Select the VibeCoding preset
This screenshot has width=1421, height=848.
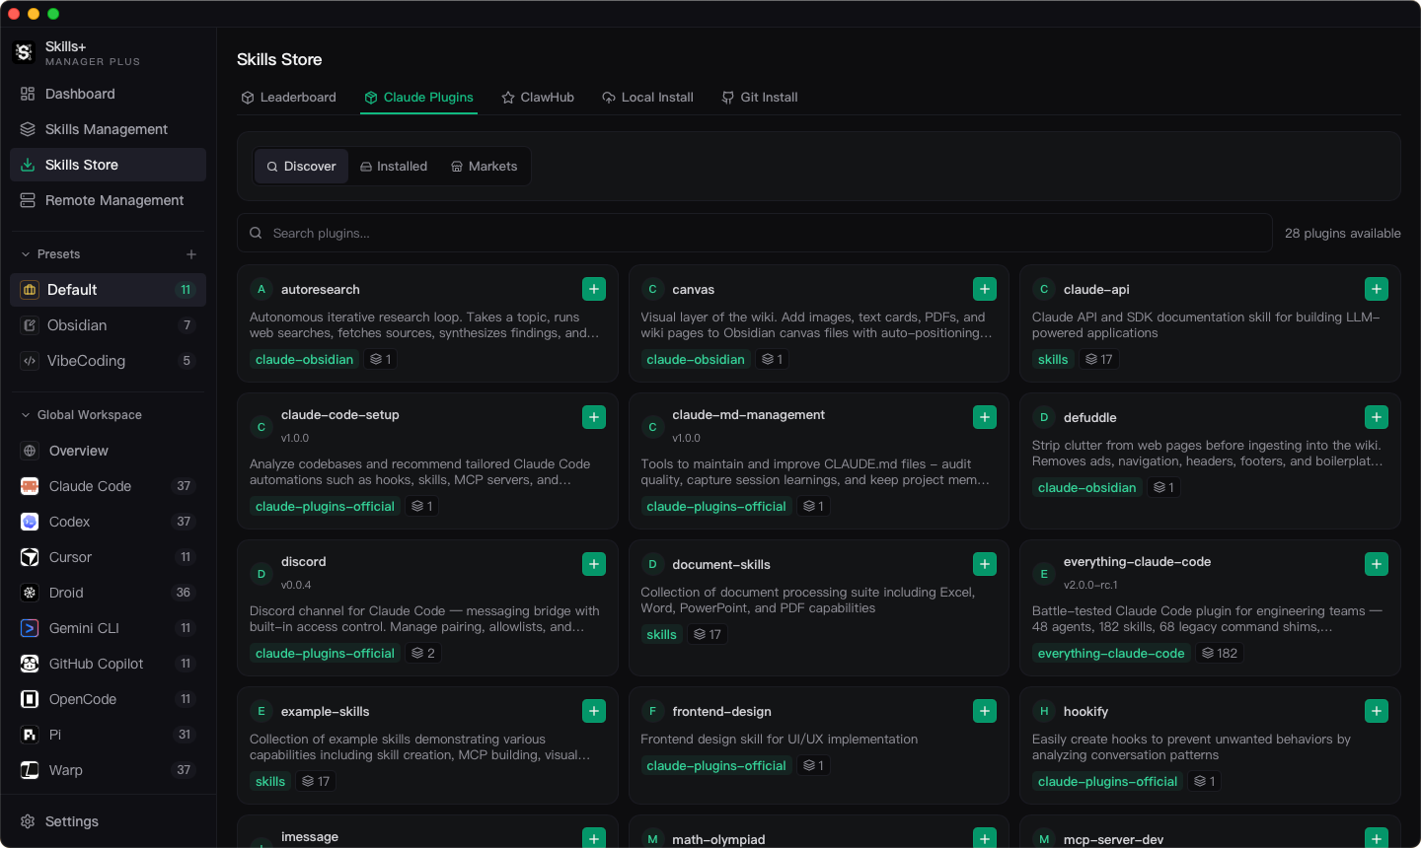pyautogui.click(x=108, y=361)
